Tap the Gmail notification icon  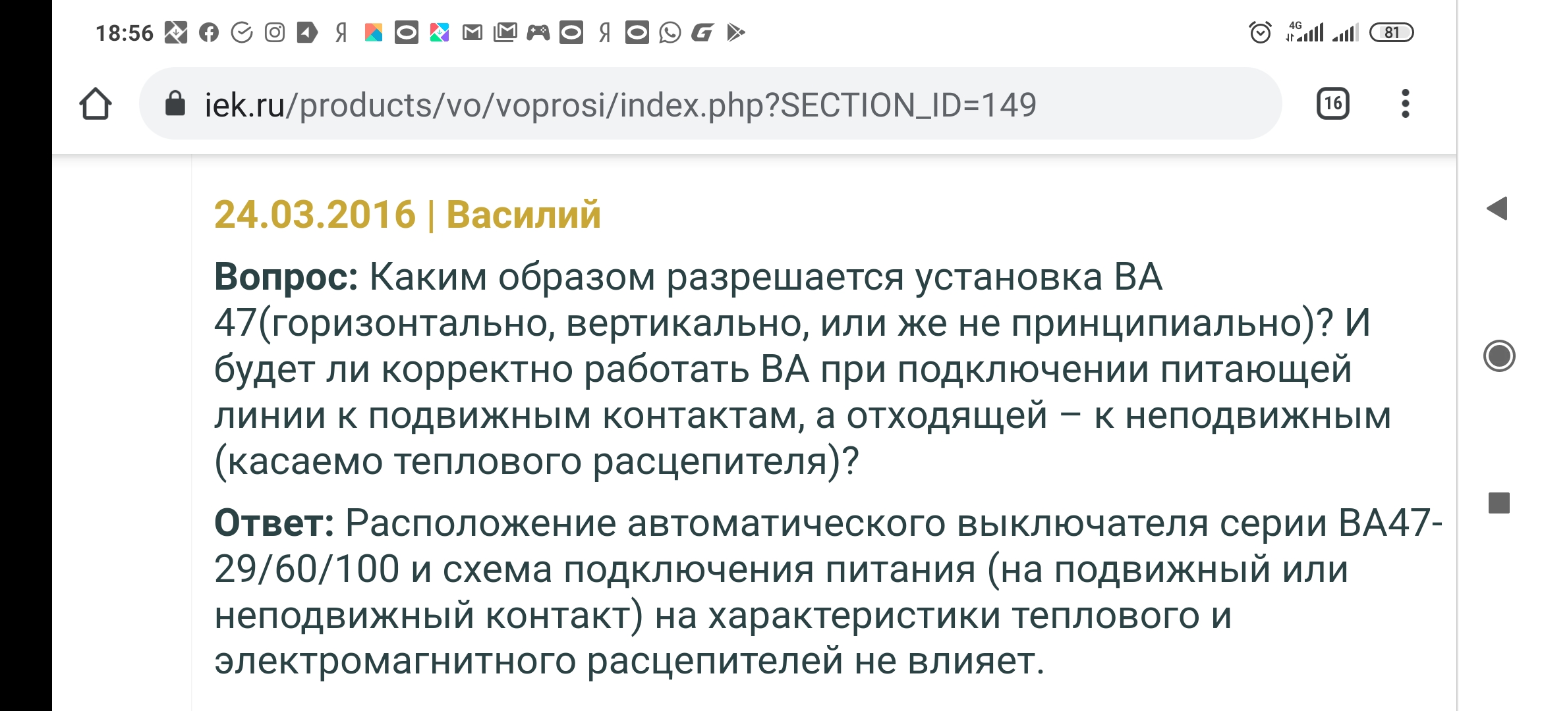click(472, 32)
